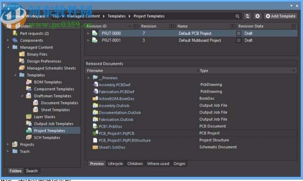
Task: Click the ActiveBOM.BomDoc file icon
Action: coord(95,99)
